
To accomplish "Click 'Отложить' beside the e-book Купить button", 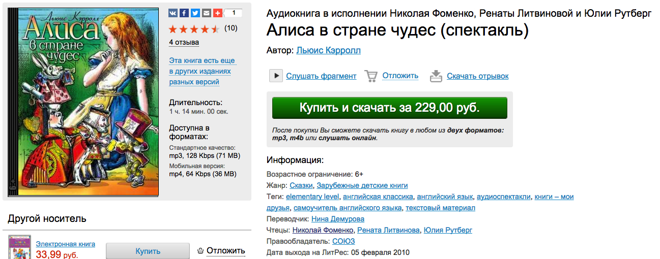I will 226,250.
